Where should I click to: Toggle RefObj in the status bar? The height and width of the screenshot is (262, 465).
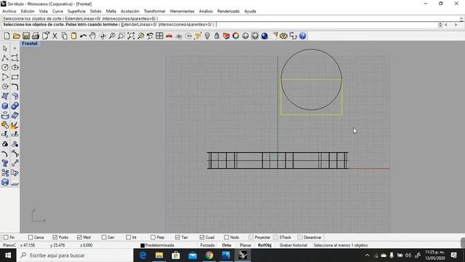(264, 245)
